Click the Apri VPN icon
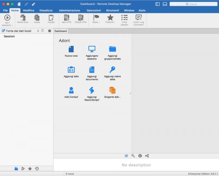 (x=67, y=18)
